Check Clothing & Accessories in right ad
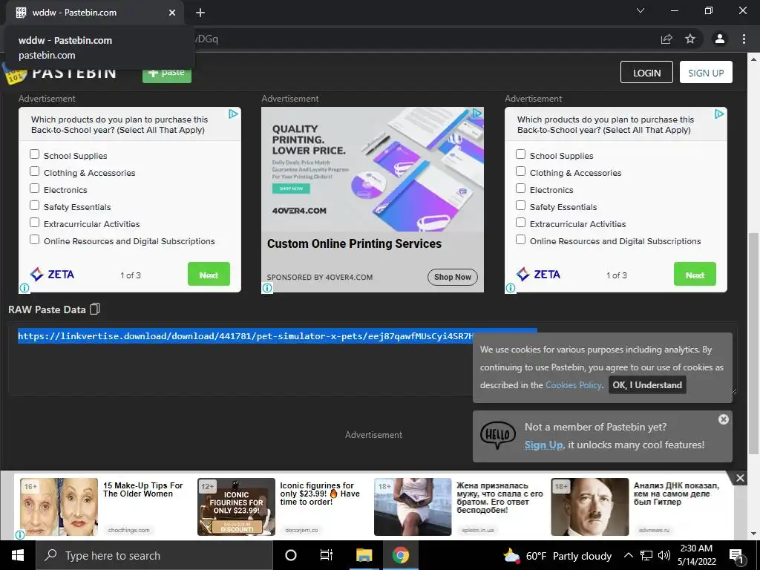The image size is (760, 570). 520,171
